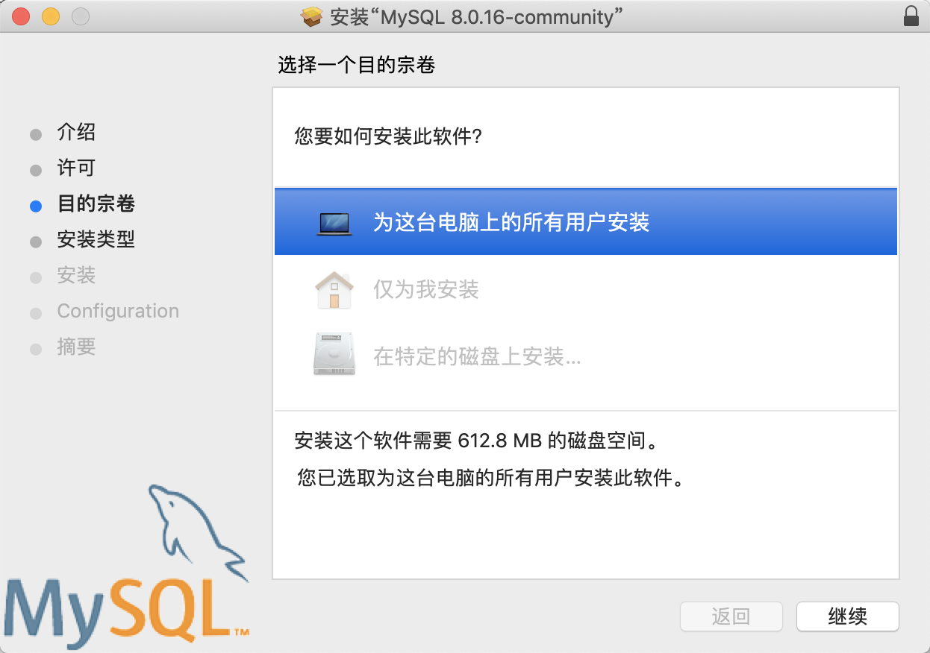Click the 摘要 step in sidebar

pos(76,347)
